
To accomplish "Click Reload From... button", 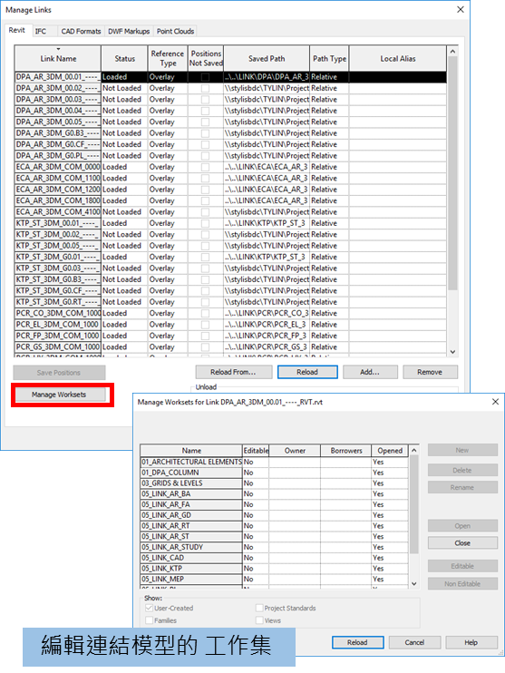I will pyautogui.click(x=233, y=372).
